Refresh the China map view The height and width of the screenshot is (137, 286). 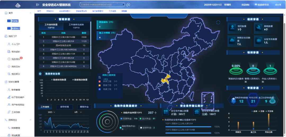click(x=218, y=22)
